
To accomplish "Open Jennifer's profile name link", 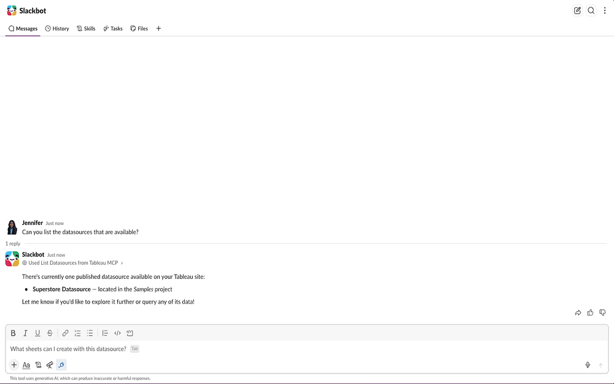I will 32,223.
